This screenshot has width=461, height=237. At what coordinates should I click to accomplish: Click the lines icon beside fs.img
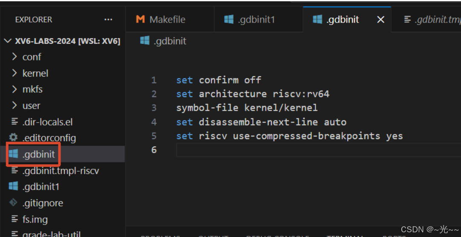[14, 219]
